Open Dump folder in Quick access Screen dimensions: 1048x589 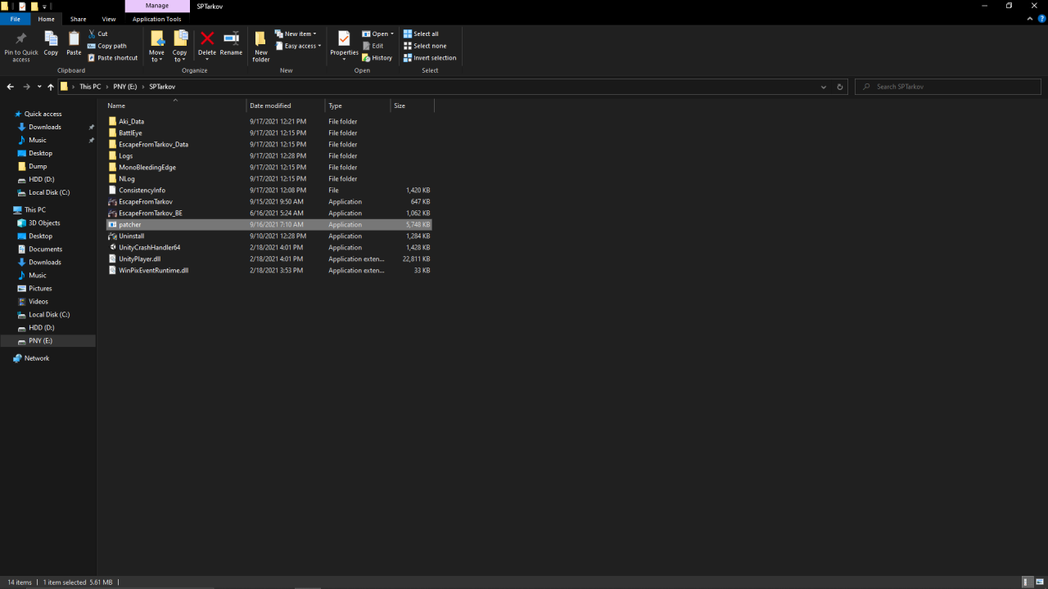pyautogui.click(x=38, y=166)
